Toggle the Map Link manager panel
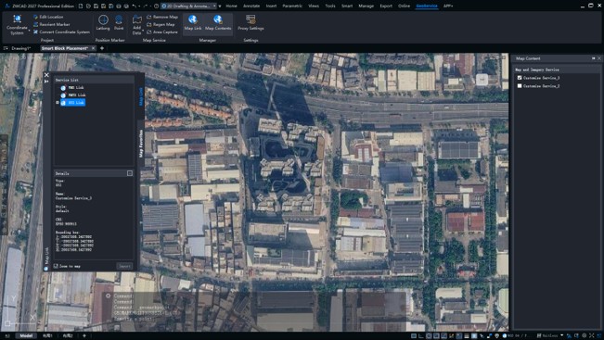Image resolution: width=604 pixels, height=340 pixels. pos(193,23)
